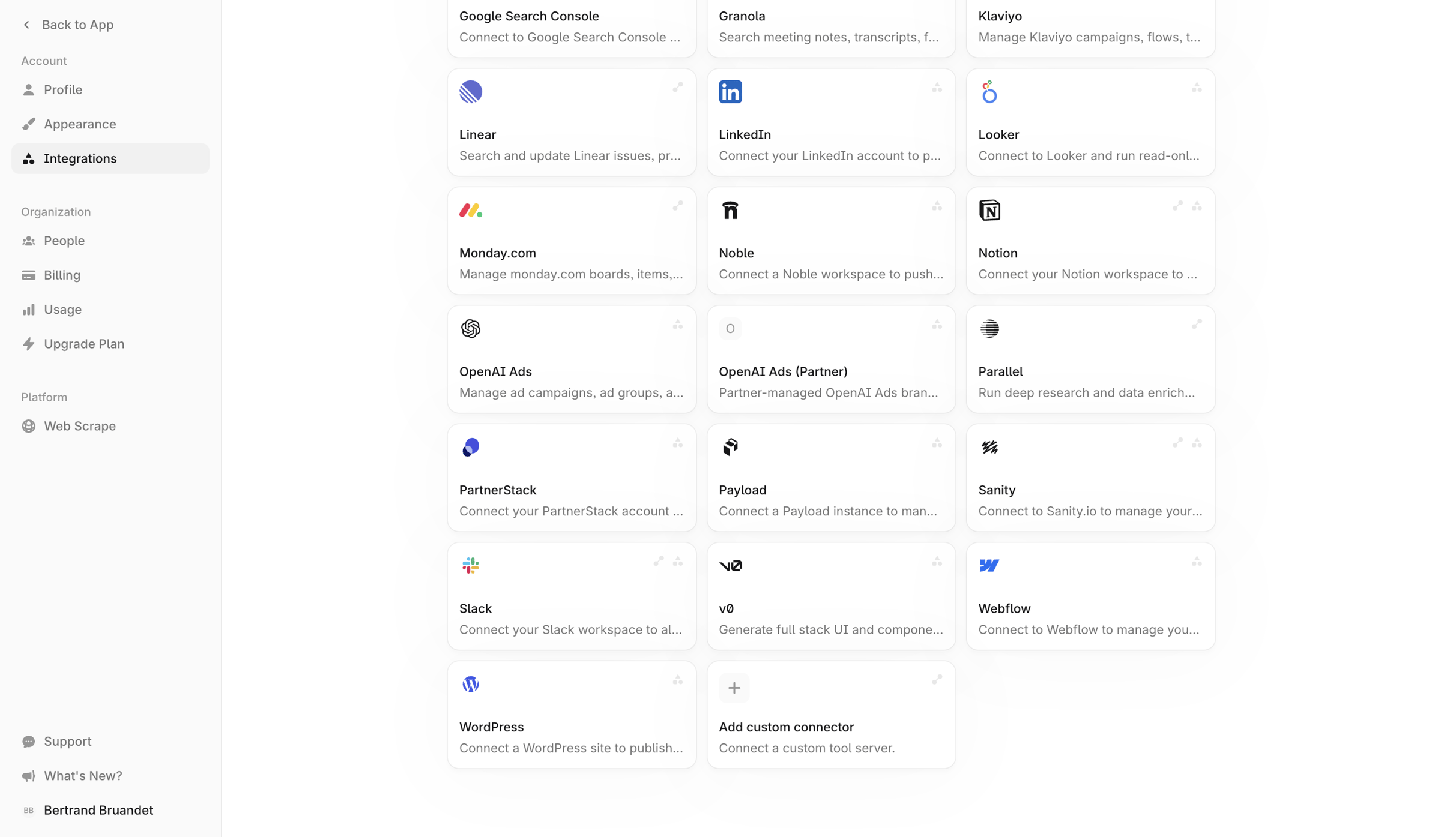Click the Webflow card description text
The image size is (1441, 837).
(x=1089, y=629)
